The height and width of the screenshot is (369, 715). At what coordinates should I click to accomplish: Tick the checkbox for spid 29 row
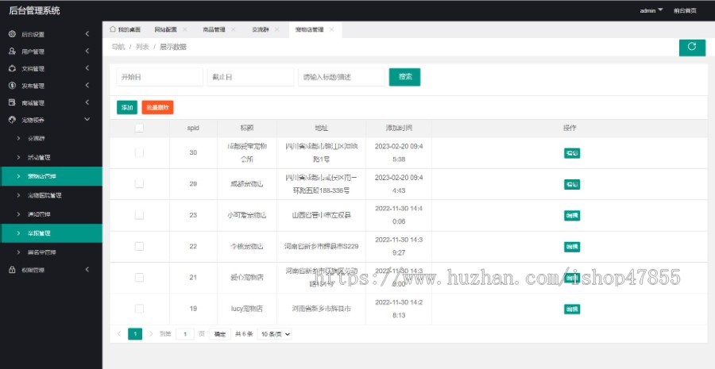point(139,183)
